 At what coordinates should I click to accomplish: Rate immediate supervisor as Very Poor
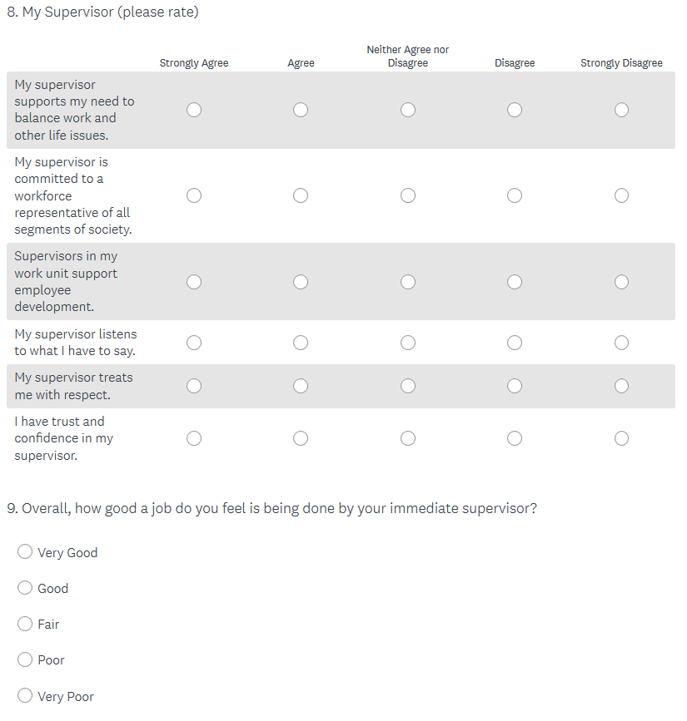(26, 696)
